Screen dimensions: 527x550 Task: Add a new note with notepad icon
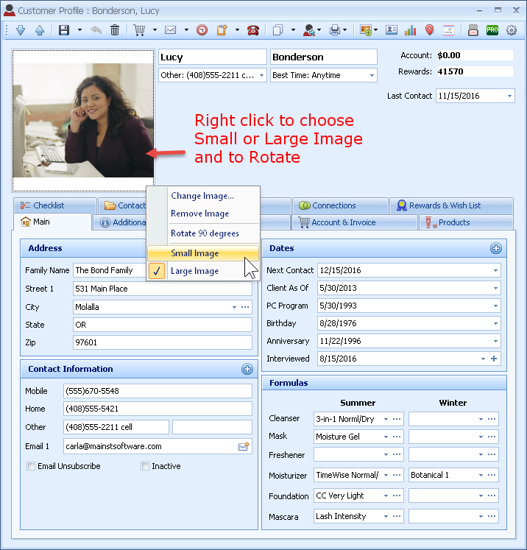tap(222, 30)
